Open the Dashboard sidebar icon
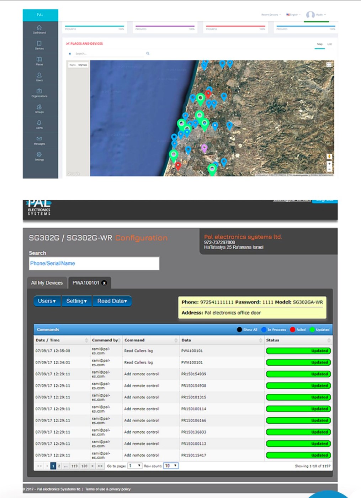The height and width of the screenshot is (498, 361). coord(39,27)
